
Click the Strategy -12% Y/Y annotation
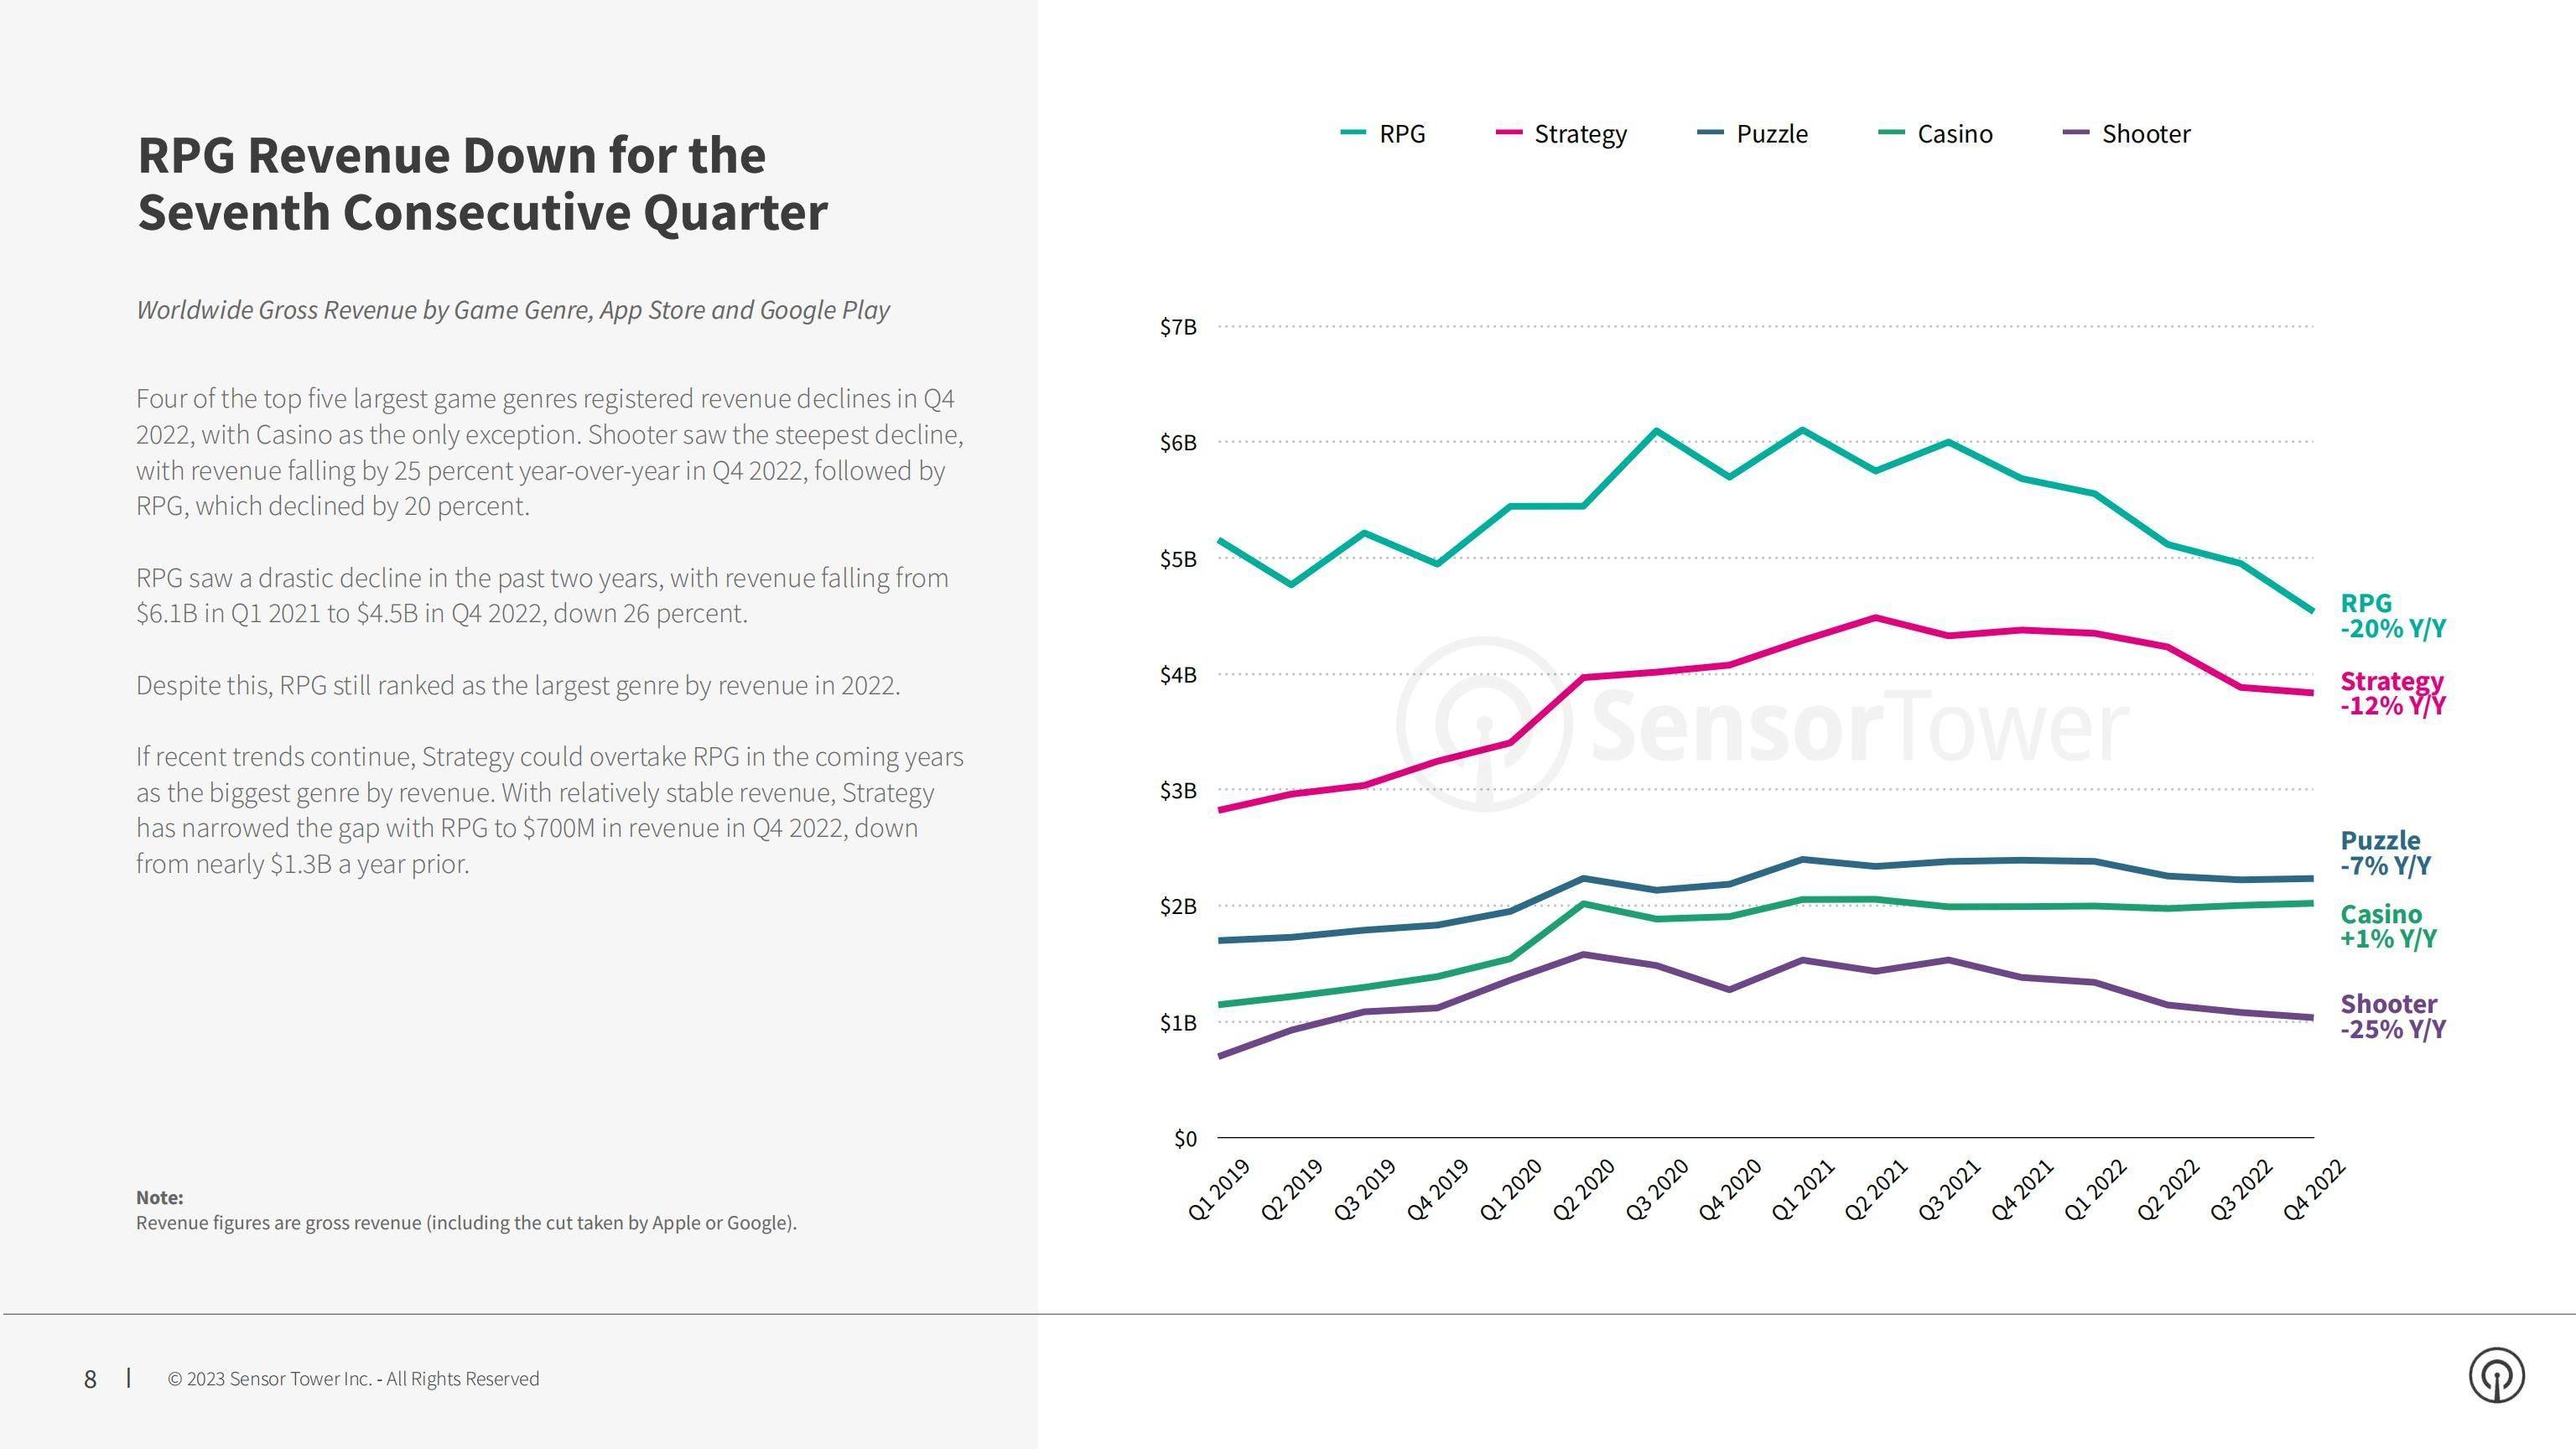(2393, 693)
